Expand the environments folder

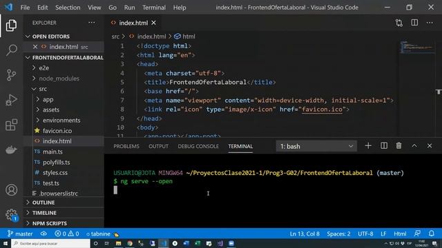click(x=61, y=120)
